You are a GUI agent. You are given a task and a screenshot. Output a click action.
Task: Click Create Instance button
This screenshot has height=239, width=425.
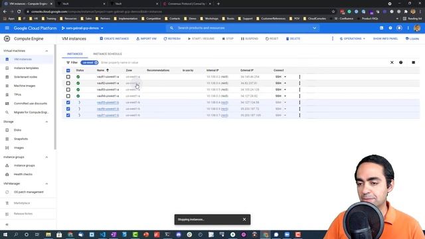click(x=114, y=39)
